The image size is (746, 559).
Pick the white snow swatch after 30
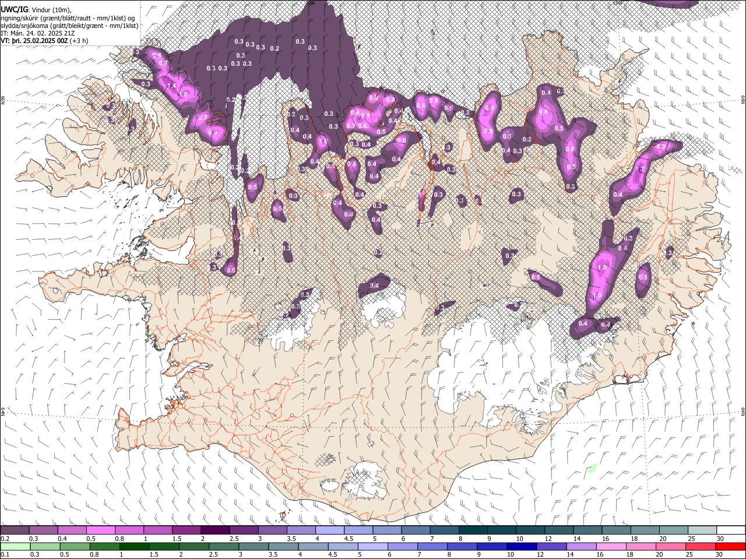[731, 530]
